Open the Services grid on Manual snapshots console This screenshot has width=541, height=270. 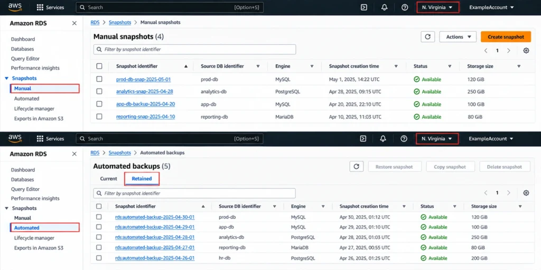pyautogui.click(x=50, y=7)
